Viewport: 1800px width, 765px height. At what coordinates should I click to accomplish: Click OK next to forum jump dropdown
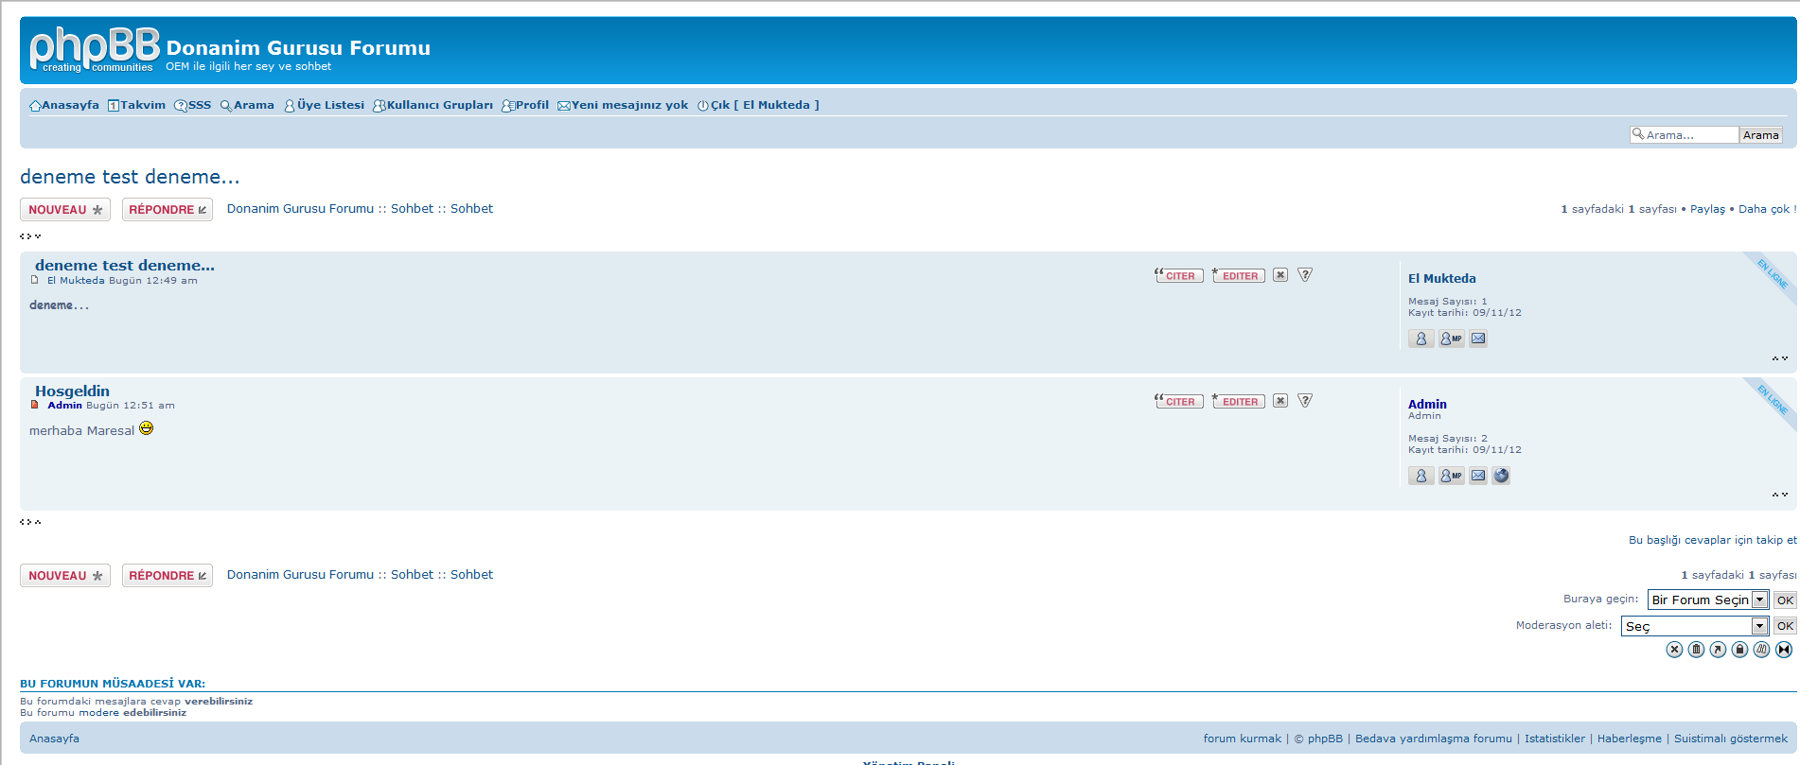pos(1785,600)
